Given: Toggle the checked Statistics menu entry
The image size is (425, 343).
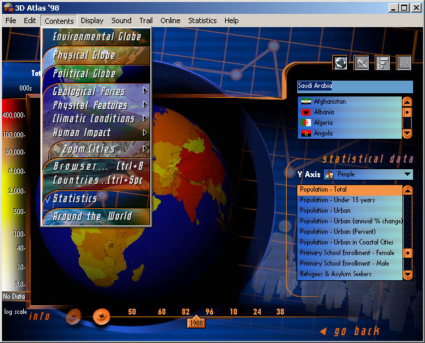Looking at the screenshot, I should (x=96, y=198).
